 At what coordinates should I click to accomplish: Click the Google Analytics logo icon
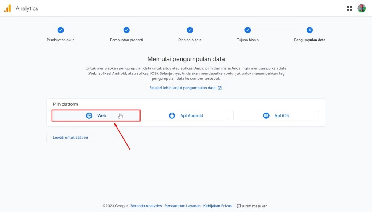pyautogui.click(x=7, y=8)
